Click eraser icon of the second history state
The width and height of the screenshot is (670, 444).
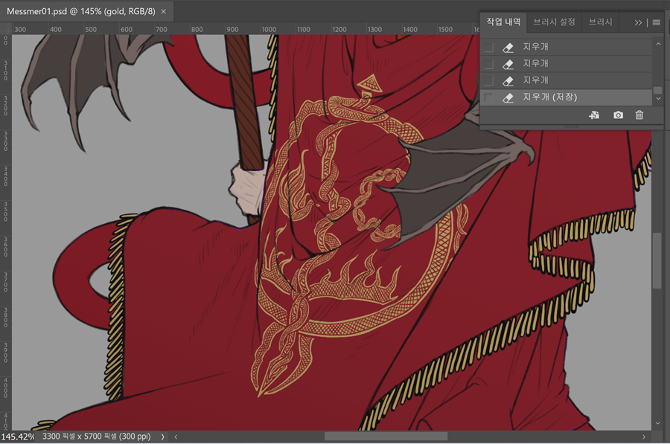[508, 64]
